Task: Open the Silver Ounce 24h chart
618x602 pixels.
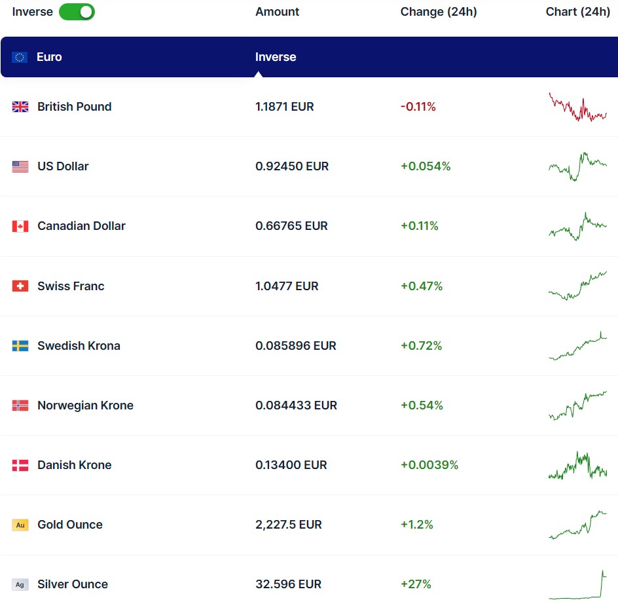Action: click(x=577, y=584)
